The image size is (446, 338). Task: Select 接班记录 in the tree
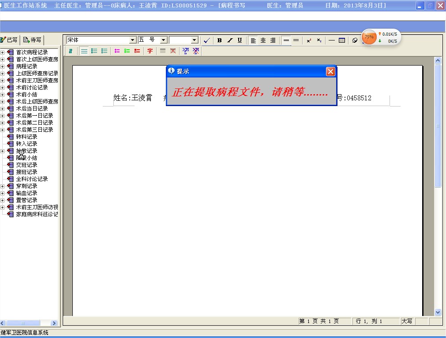pyautogui.click(x=26, y=172)
